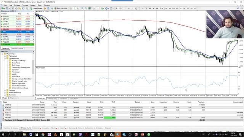Open the indicators list dropdown
The height and width of the screenshot is (137, 244).
pos(103,8)
